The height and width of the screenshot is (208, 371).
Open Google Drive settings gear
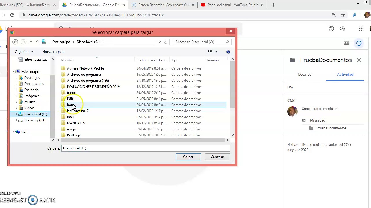click(343, 29)
